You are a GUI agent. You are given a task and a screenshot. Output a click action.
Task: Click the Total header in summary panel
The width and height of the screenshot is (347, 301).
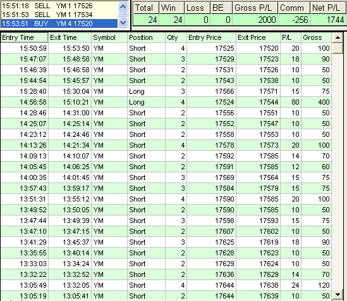(x=146, y=8)
